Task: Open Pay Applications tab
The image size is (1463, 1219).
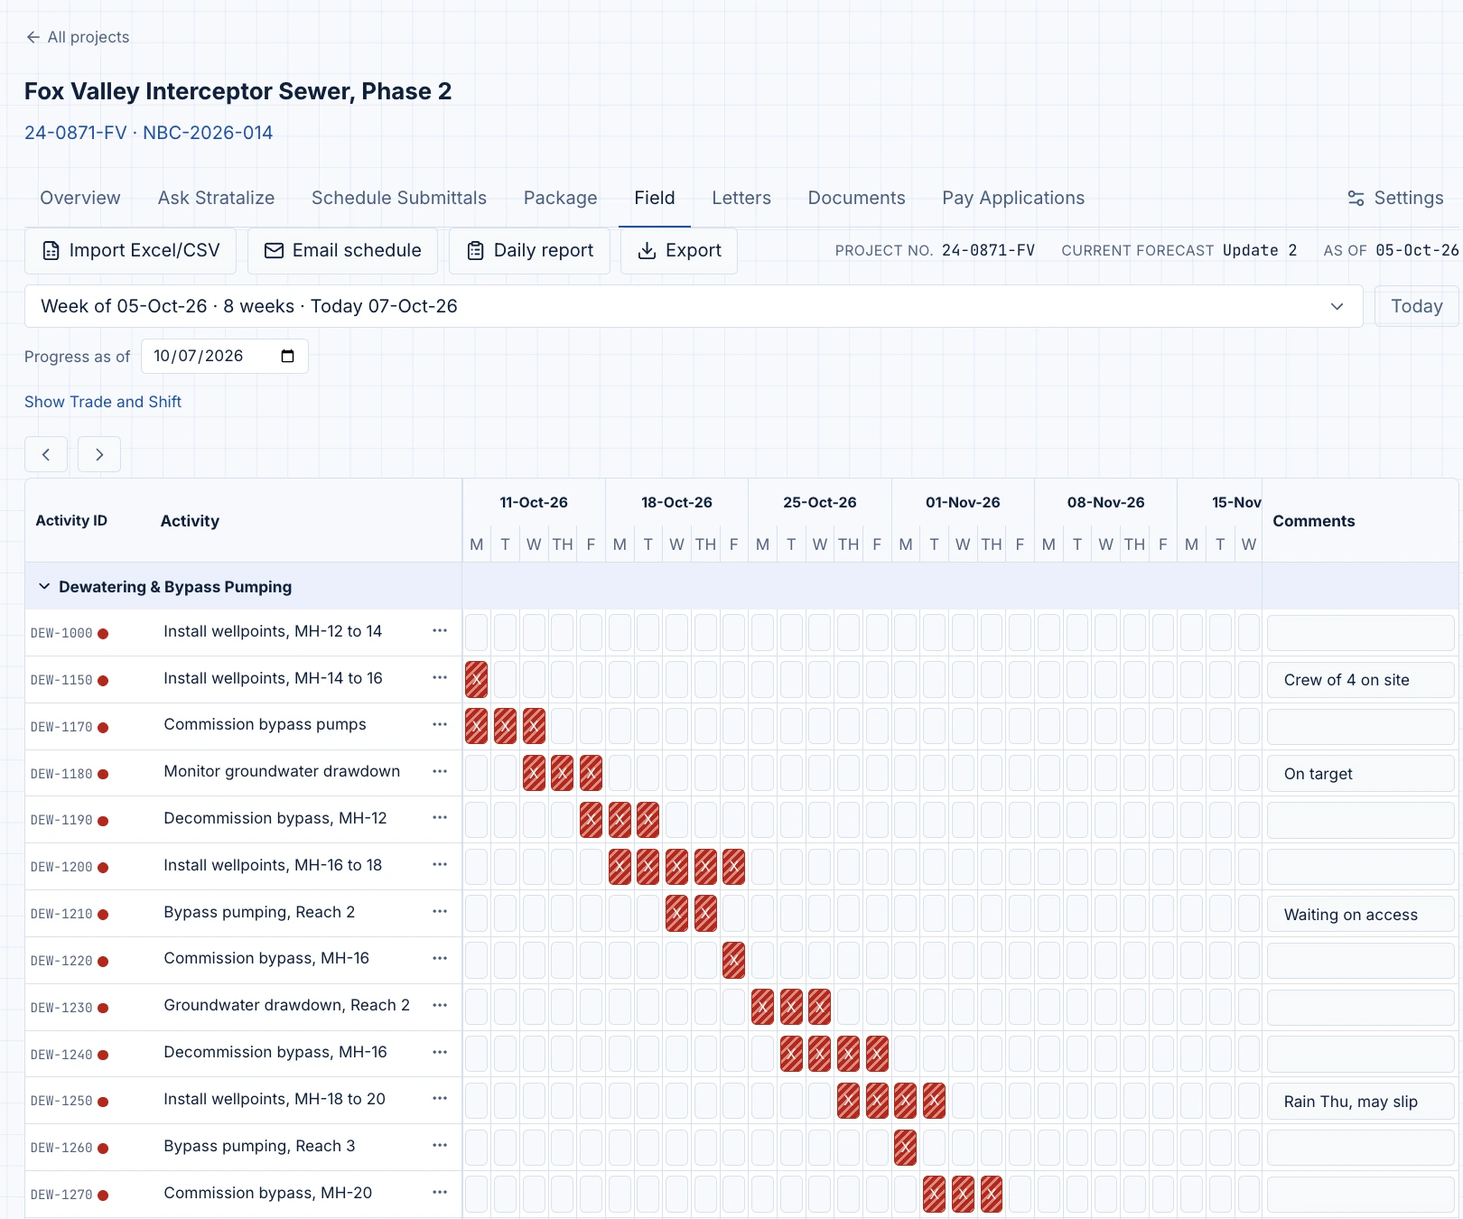Action: tap(1013, 198)
